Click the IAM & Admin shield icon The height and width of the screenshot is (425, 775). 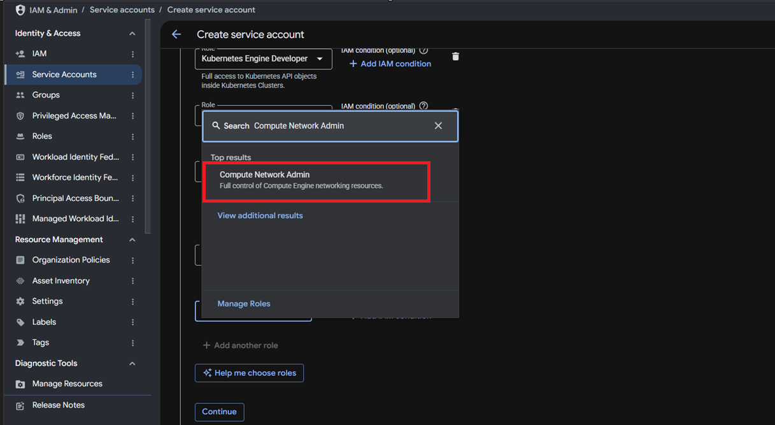tap(20, 10)
